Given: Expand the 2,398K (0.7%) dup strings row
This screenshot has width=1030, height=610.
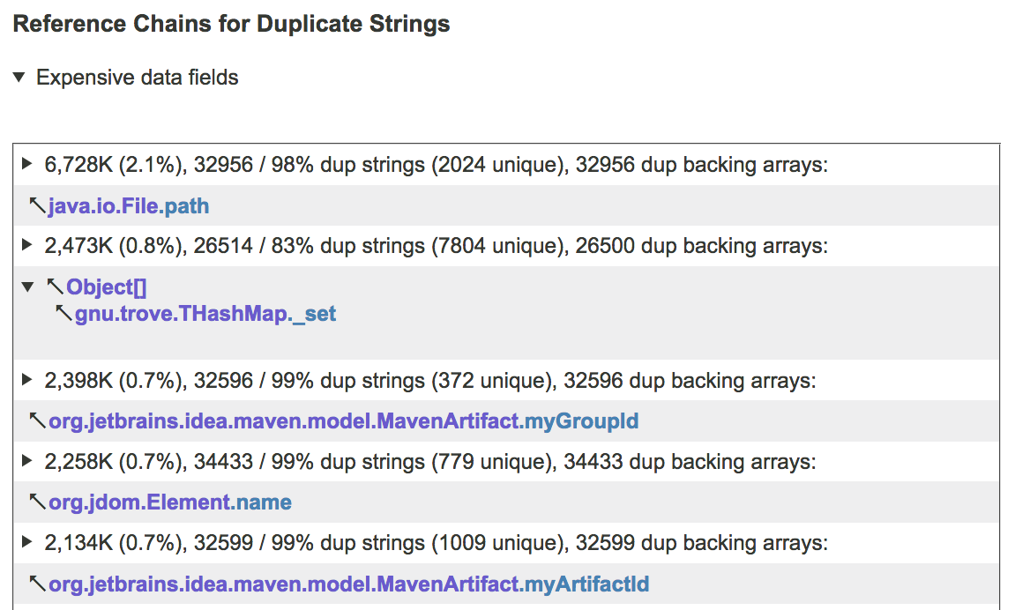Looking at the screenshot, I should [x=26, y=380].
